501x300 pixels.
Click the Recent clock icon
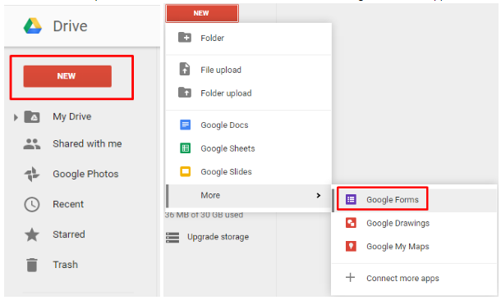(32, 204)
